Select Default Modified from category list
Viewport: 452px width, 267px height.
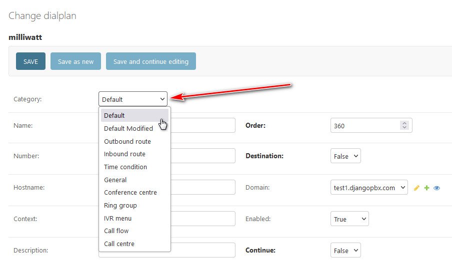coord(128,128)
